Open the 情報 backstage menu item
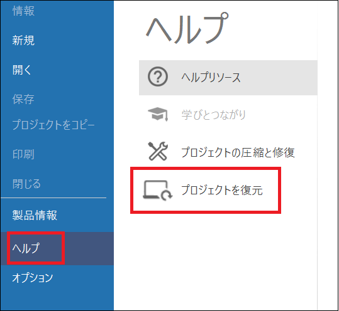This screenshot has width=339, height=311. (23, 11)
